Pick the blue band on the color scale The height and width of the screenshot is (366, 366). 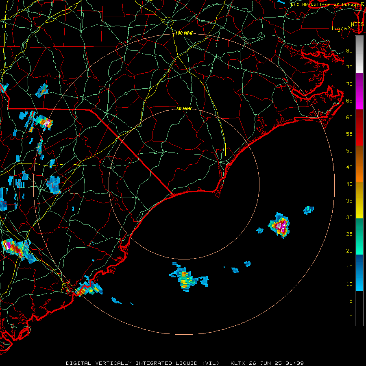pos(359,272)
